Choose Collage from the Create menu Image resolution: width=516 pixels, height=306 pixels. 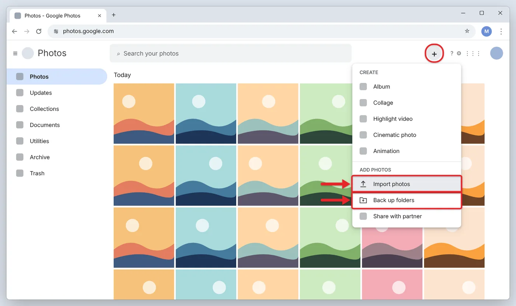click(407, 103)
